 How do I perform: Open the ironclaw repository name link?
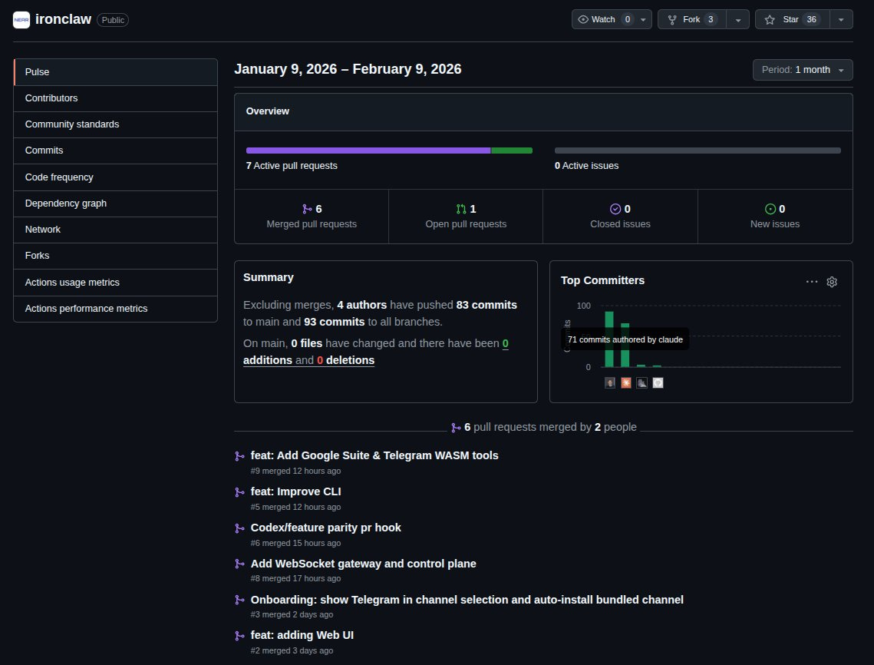tap(63, 19)
